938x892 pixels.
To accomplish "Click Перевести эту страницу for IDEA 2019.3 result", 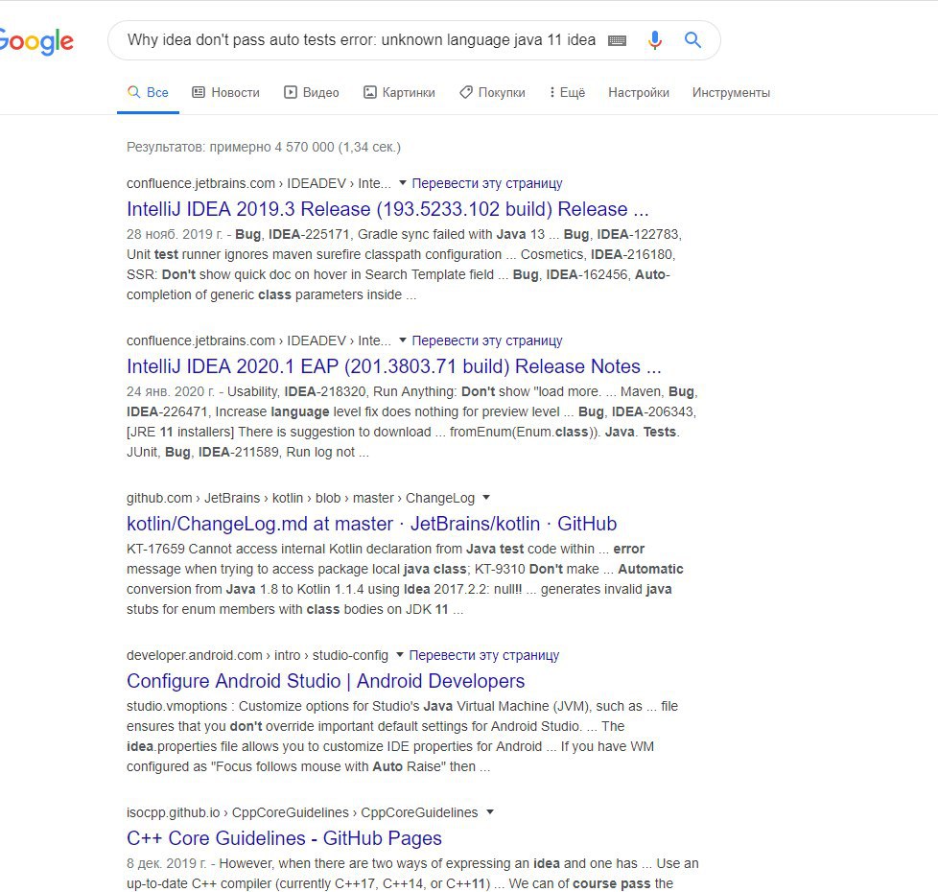I will [x=487, y=183].
